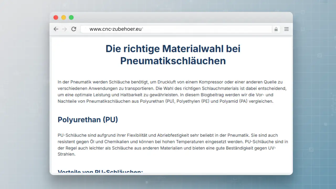Screen dimensions: 336x189
Task: Reload the page with refresh icon
Action: pyautogui.click(x=74, y=29)
